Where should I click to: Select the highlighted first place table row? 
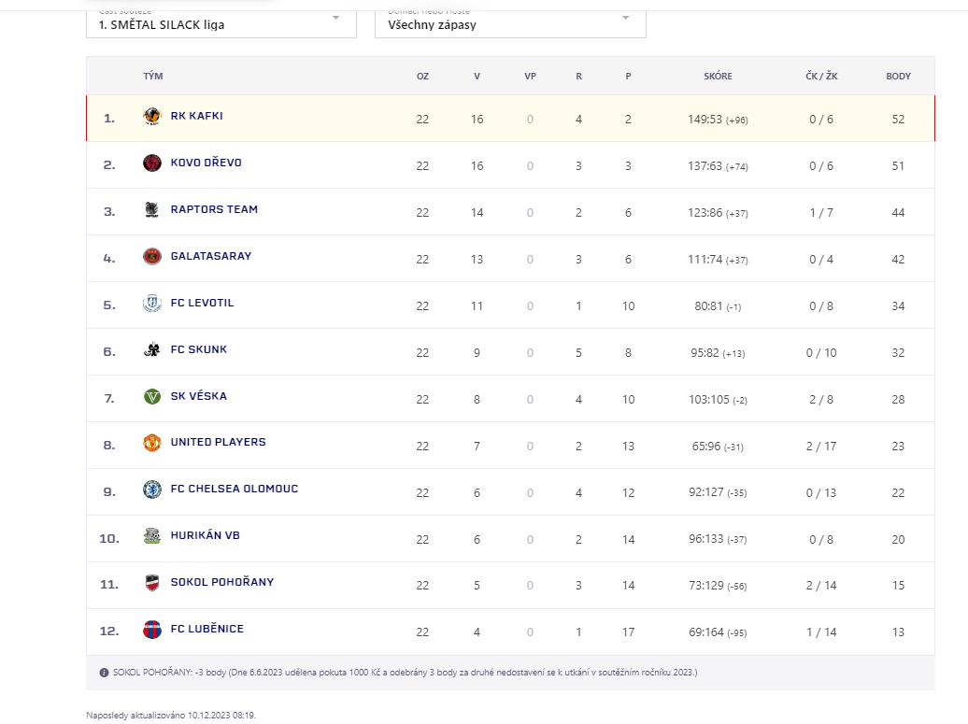coord(510,119)
